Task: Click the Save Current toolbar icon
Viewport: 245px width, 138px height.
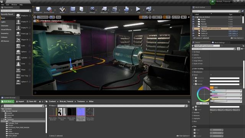Action: [38, 9]
